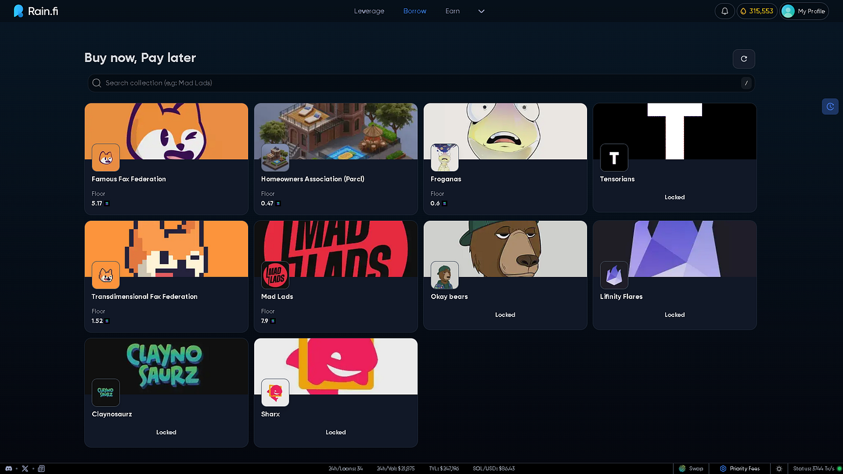This screenshot has height=474, width=843.
Task: Click the "Froganas" collection name
Action: tap(446, 179)
